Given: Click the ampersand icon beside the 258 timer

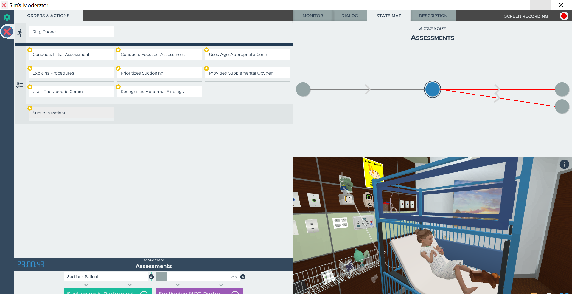Looking at the screenshot, I should pos(243,277).
